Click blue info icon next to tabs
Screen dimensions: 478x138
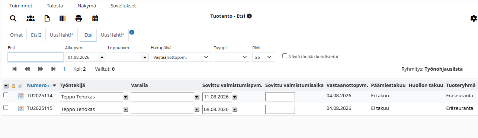(132, 32)
